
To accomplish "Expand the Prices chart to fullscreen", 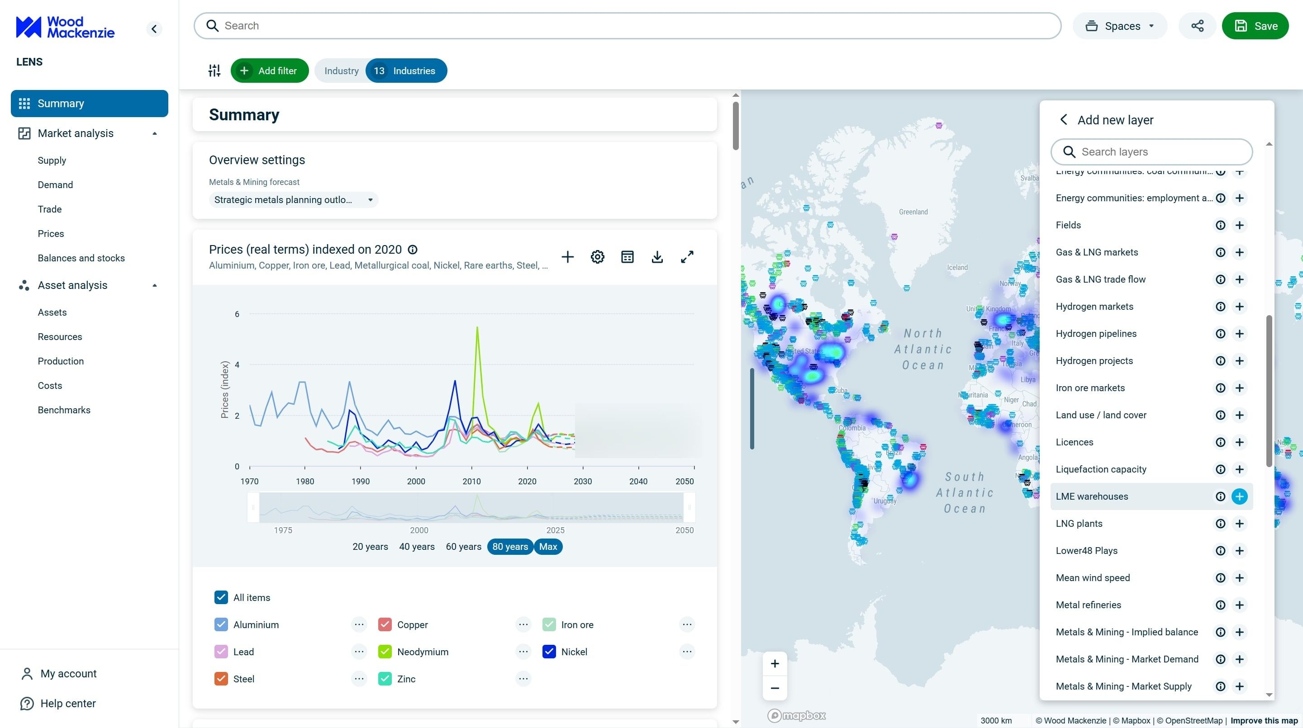I will 687,257.
